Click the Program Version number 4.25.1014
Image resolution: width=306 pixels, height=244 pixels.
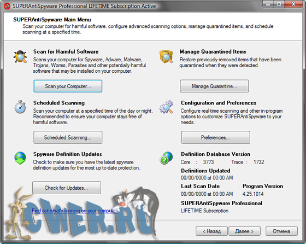point(253,194)
